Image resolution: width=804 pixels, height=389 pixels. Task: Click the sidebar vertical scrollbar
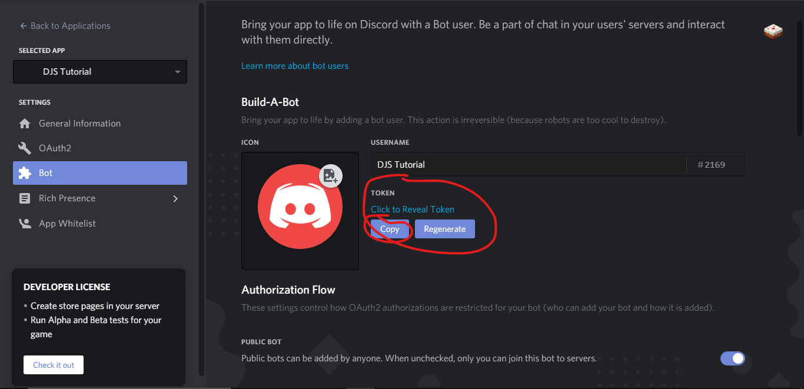pos(202,188)
